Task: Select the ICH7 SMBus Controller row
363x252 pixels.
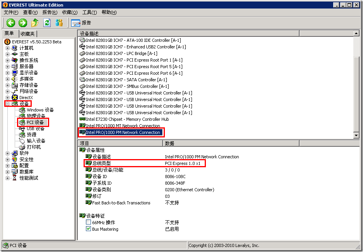Action: 124,86
